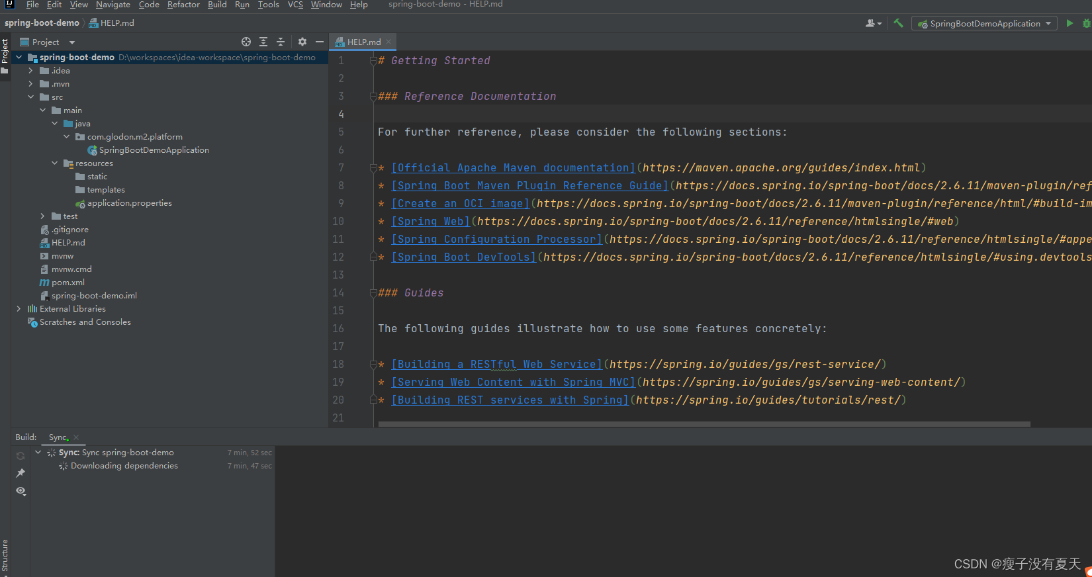Screen dimensions: 1092x577
Task: Collapse the Sync spring-boot-demo build node
Action: coord(38,453)
